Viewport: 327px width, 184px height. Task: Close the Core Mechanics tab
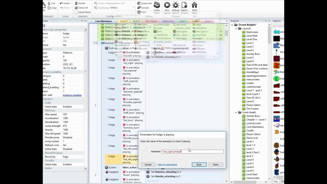pos(115,21)
